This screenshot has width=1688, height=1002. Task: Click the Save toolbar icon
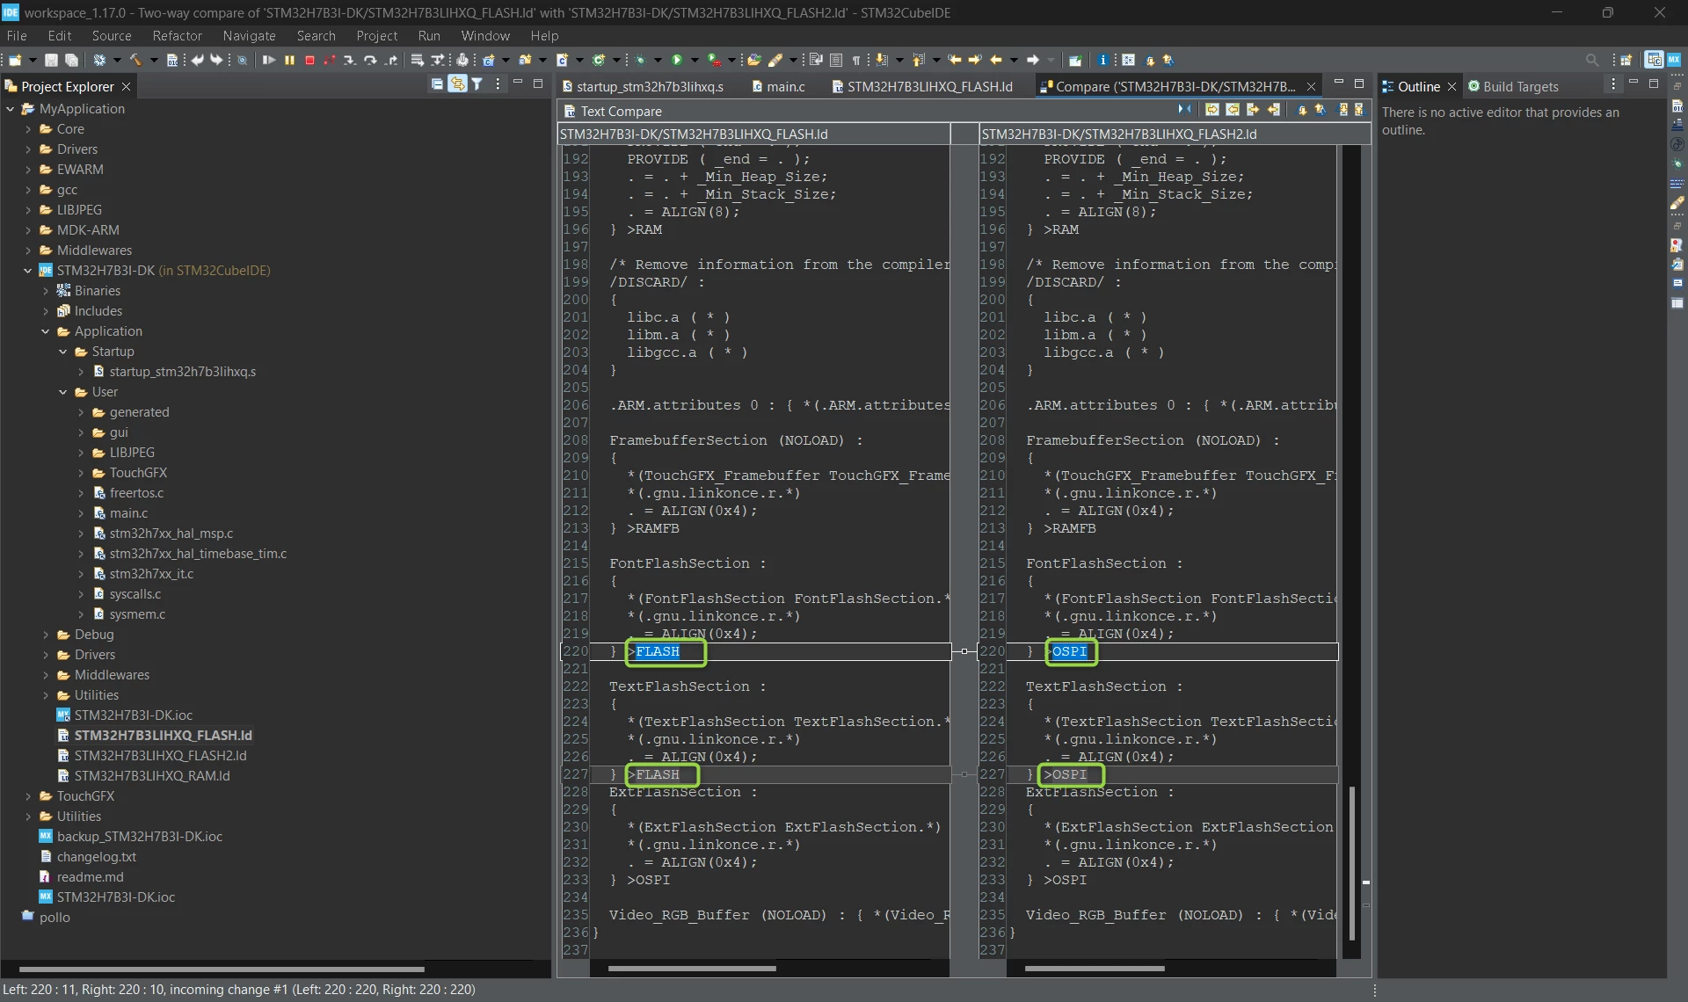[x=51, y=60]
